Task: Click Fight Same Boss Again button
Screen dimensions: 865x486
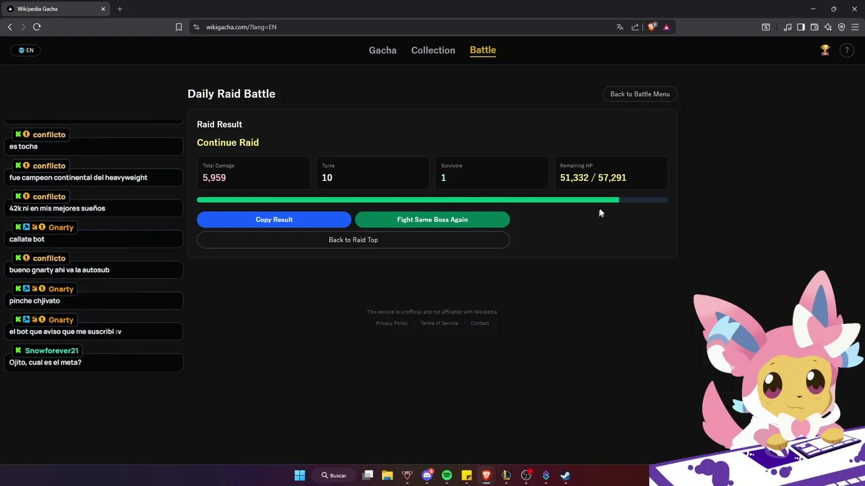Action: [x=432, y=219]
